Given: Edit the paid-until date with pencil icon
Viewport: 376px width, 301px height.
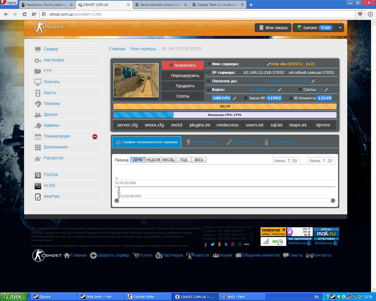Looking at the screenshot, I should (x=313, y=81).
